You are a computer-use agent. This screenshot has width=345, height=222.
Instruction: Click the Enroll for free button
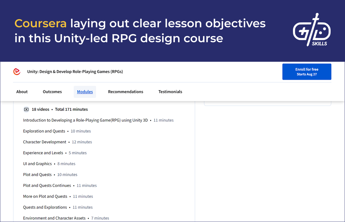pyautogui.click(x=307, y=72)
